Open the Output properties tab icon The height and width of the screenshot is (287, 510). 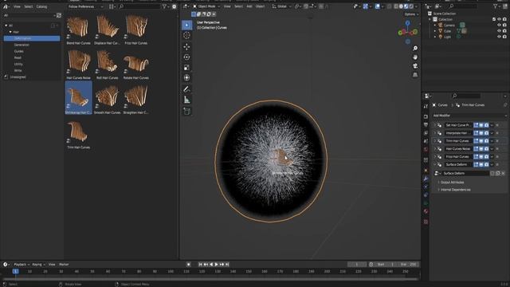tap(426, 124)
